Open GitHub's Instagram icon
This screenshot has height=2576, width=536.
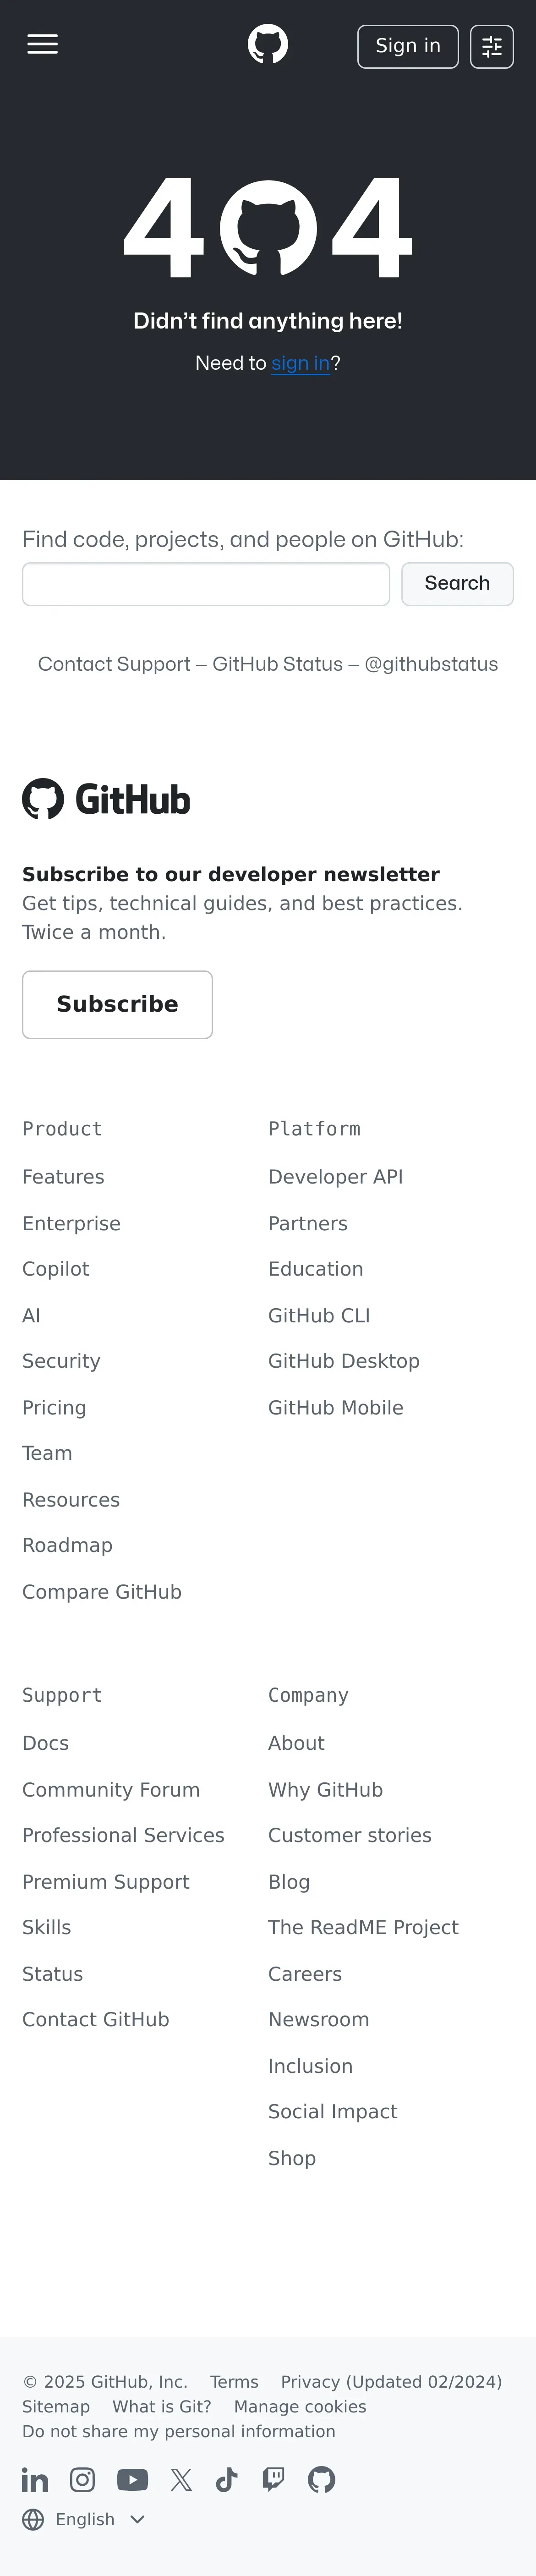[x=82, y=2480]
